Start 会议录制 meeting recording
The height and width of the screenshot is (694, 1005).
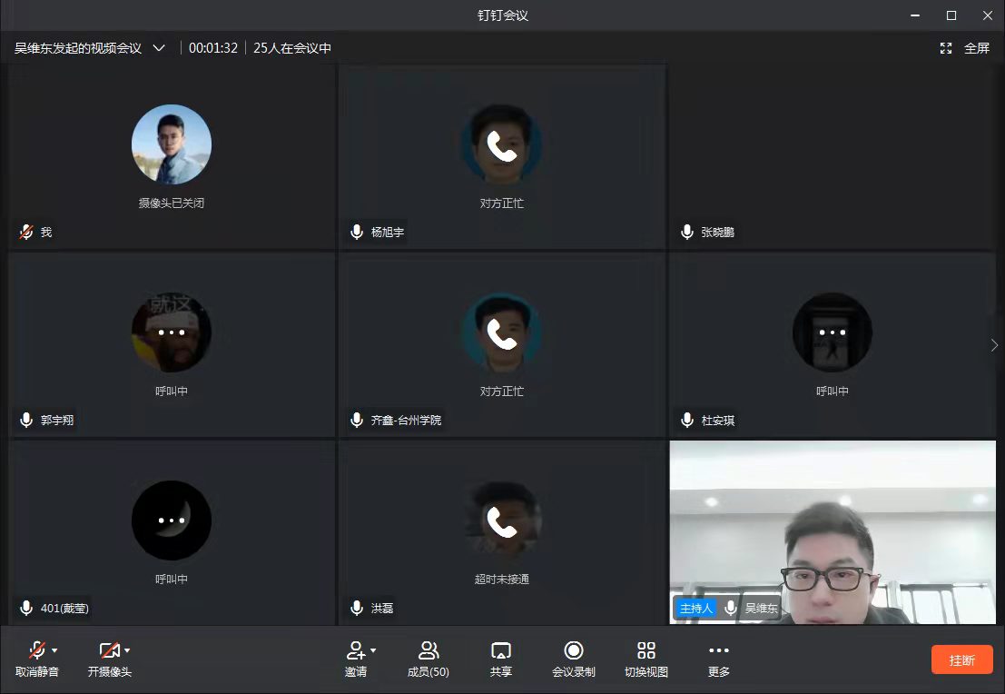coord(574,659)
